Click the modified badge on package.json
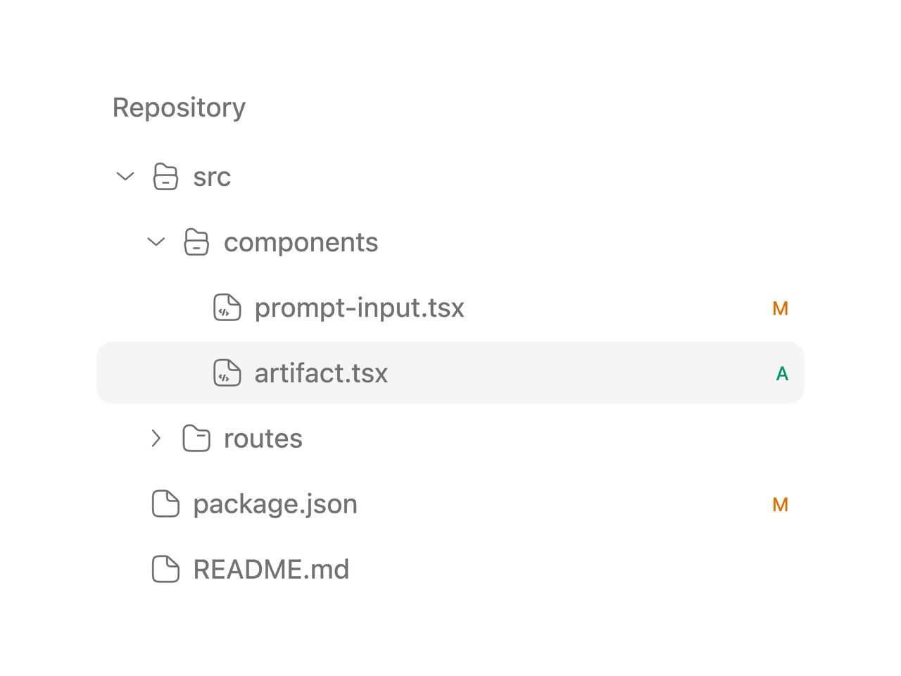This screenshot has height=676, width=901. (x=780, y=504)
